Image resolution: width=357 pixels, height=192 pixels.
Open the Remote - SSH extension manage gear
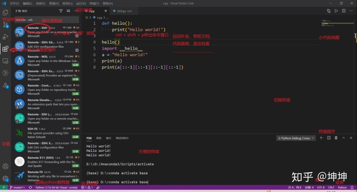tap(77, 36)
